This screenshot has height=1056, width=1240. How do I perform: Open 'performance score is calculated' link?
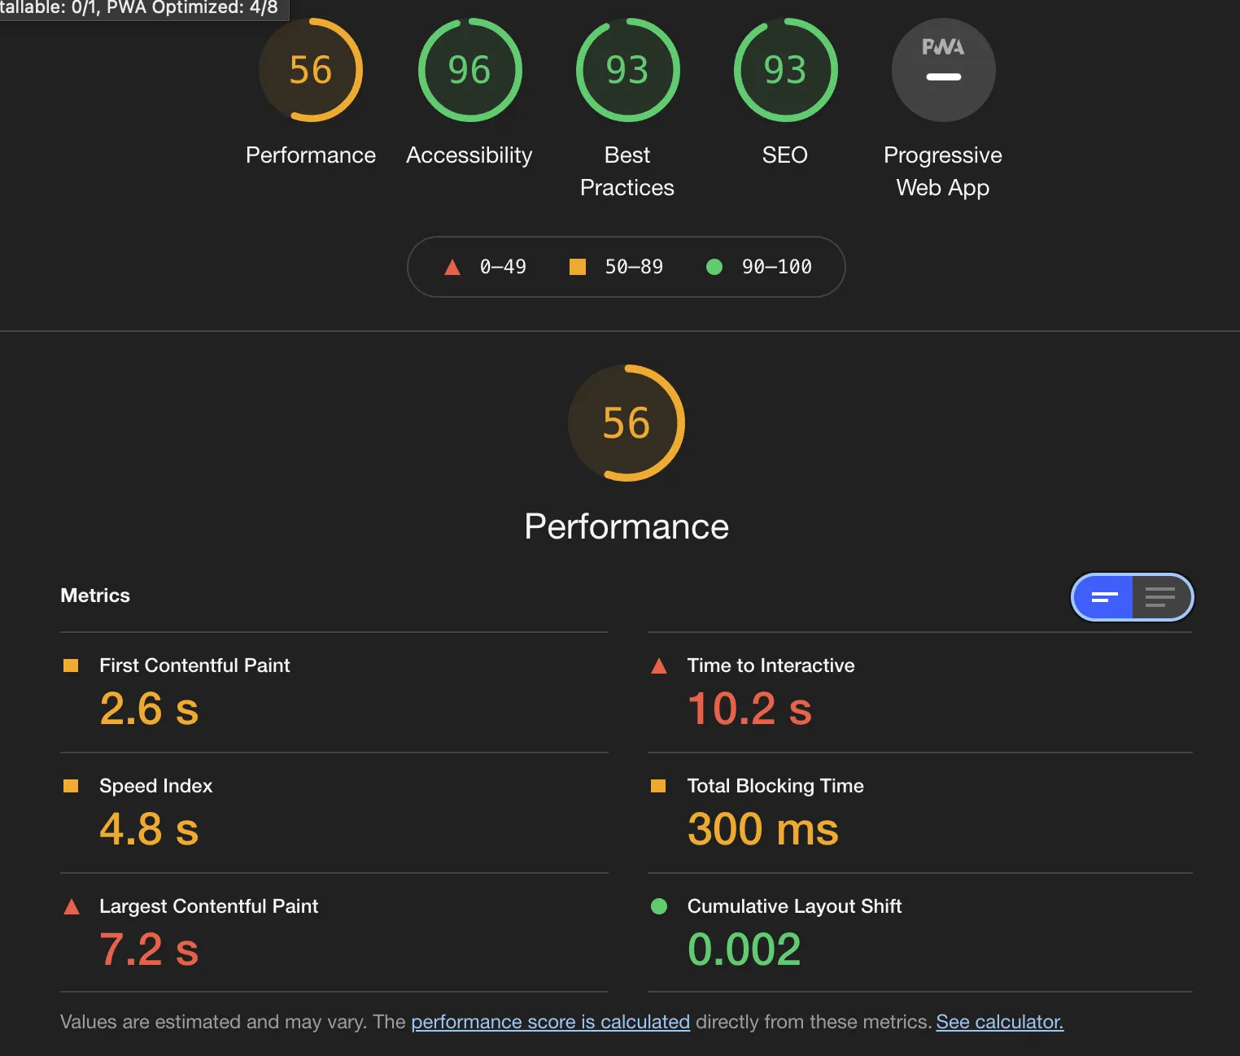pos(550,1022)
